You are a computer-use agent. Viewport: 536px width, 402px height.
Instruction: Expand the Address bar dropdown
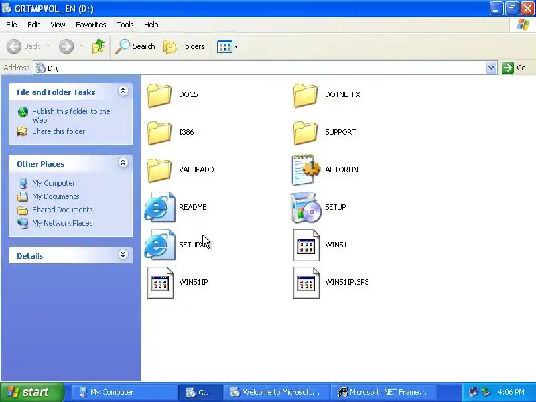click(491, 68)
